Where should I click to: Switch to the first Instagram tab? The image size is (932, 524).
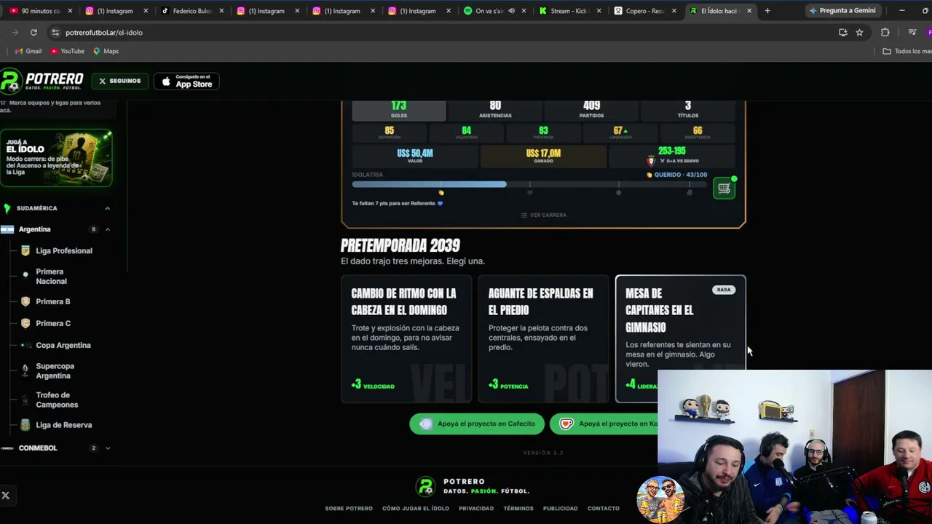pyautogui.click(x=116, y=11)
